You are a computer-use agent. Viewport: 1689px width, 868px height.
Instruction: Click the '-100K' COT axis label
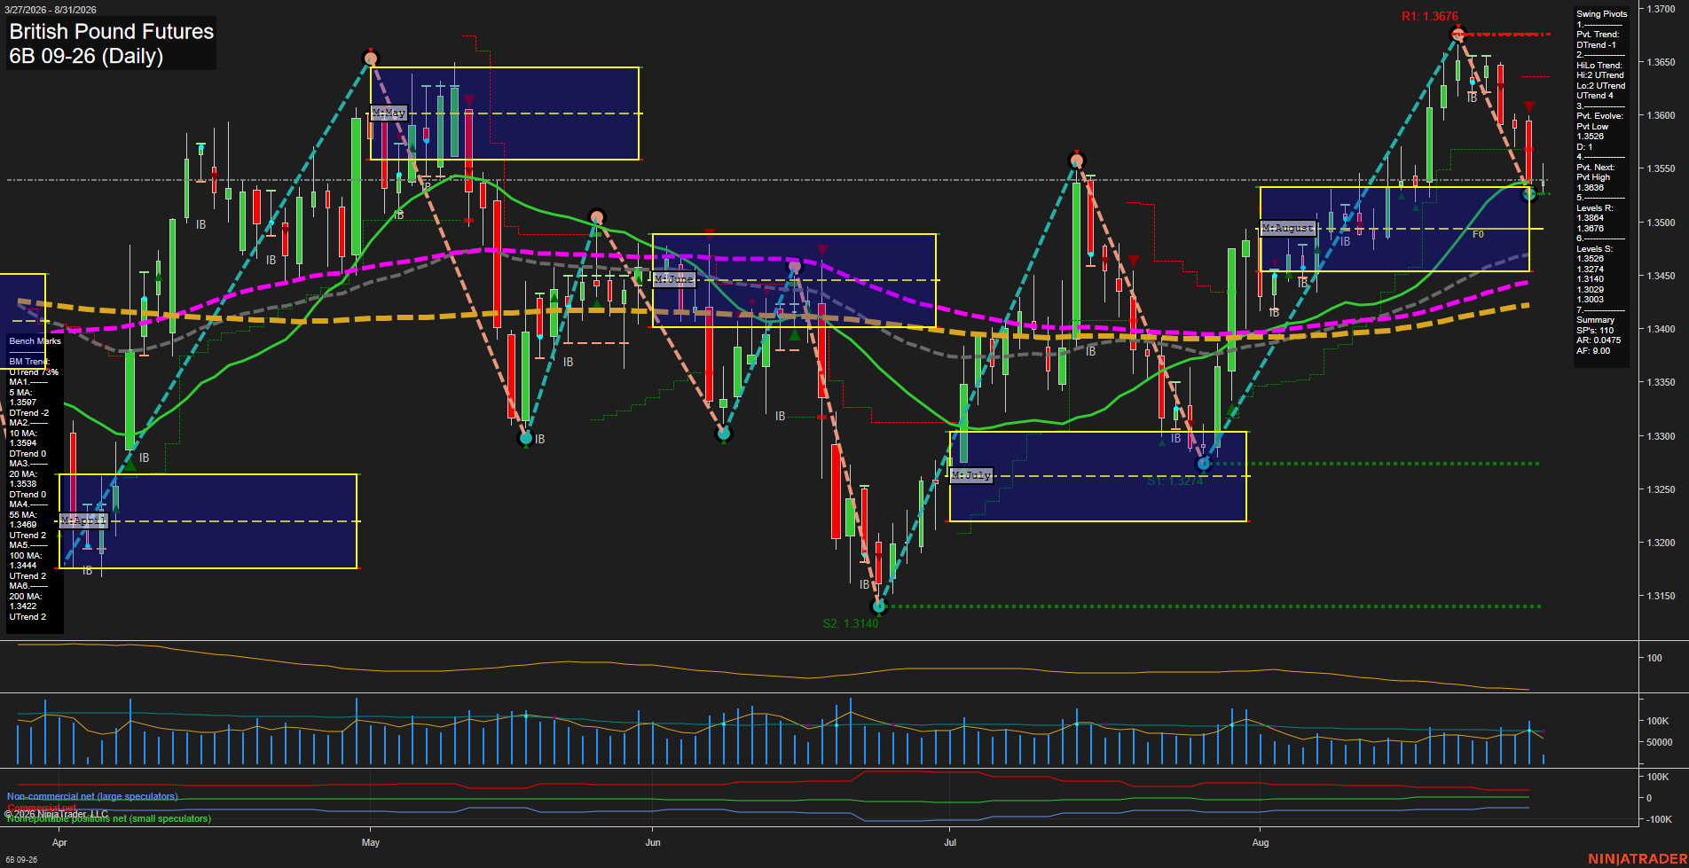pyautogui.click(x=1659, y=819)
